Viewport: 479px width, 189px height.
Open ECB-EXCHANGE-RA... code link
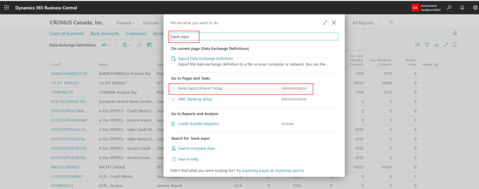point(69,102)
